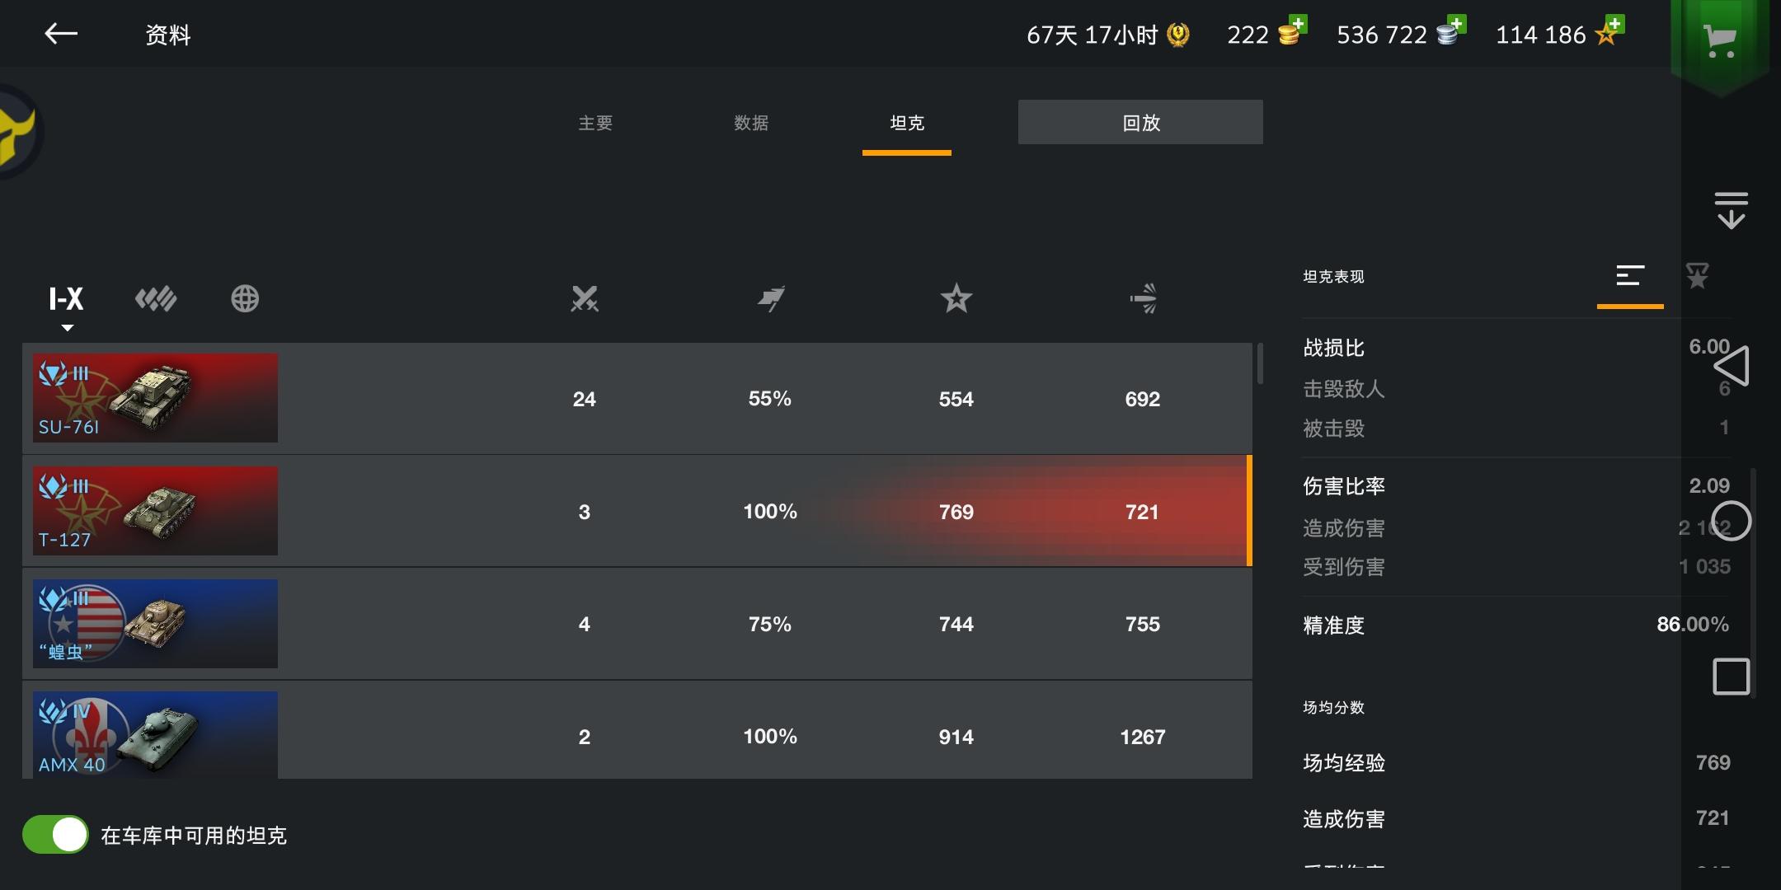Open the collapse-down arrow icon on right
This screenshot has width=1781, height=890.
1731,210
